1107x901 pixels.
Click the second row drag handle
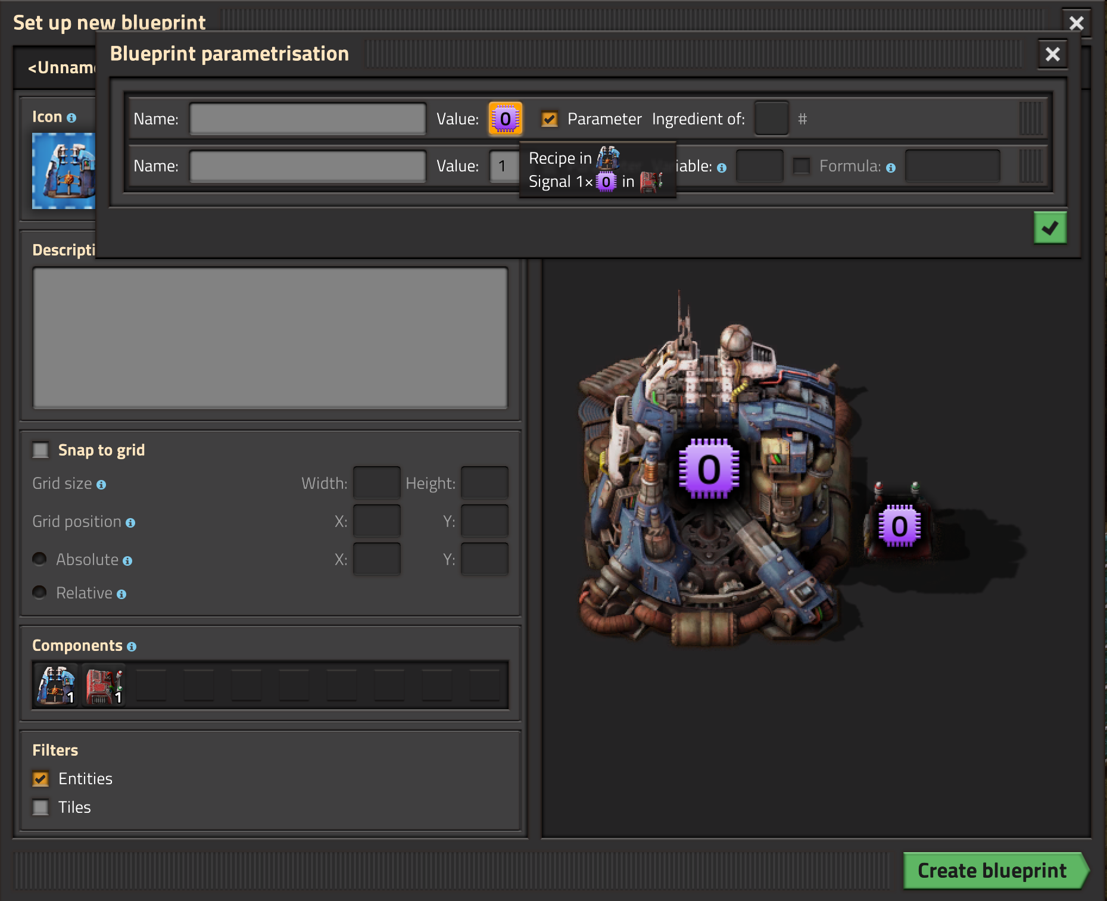[1031, 166]
